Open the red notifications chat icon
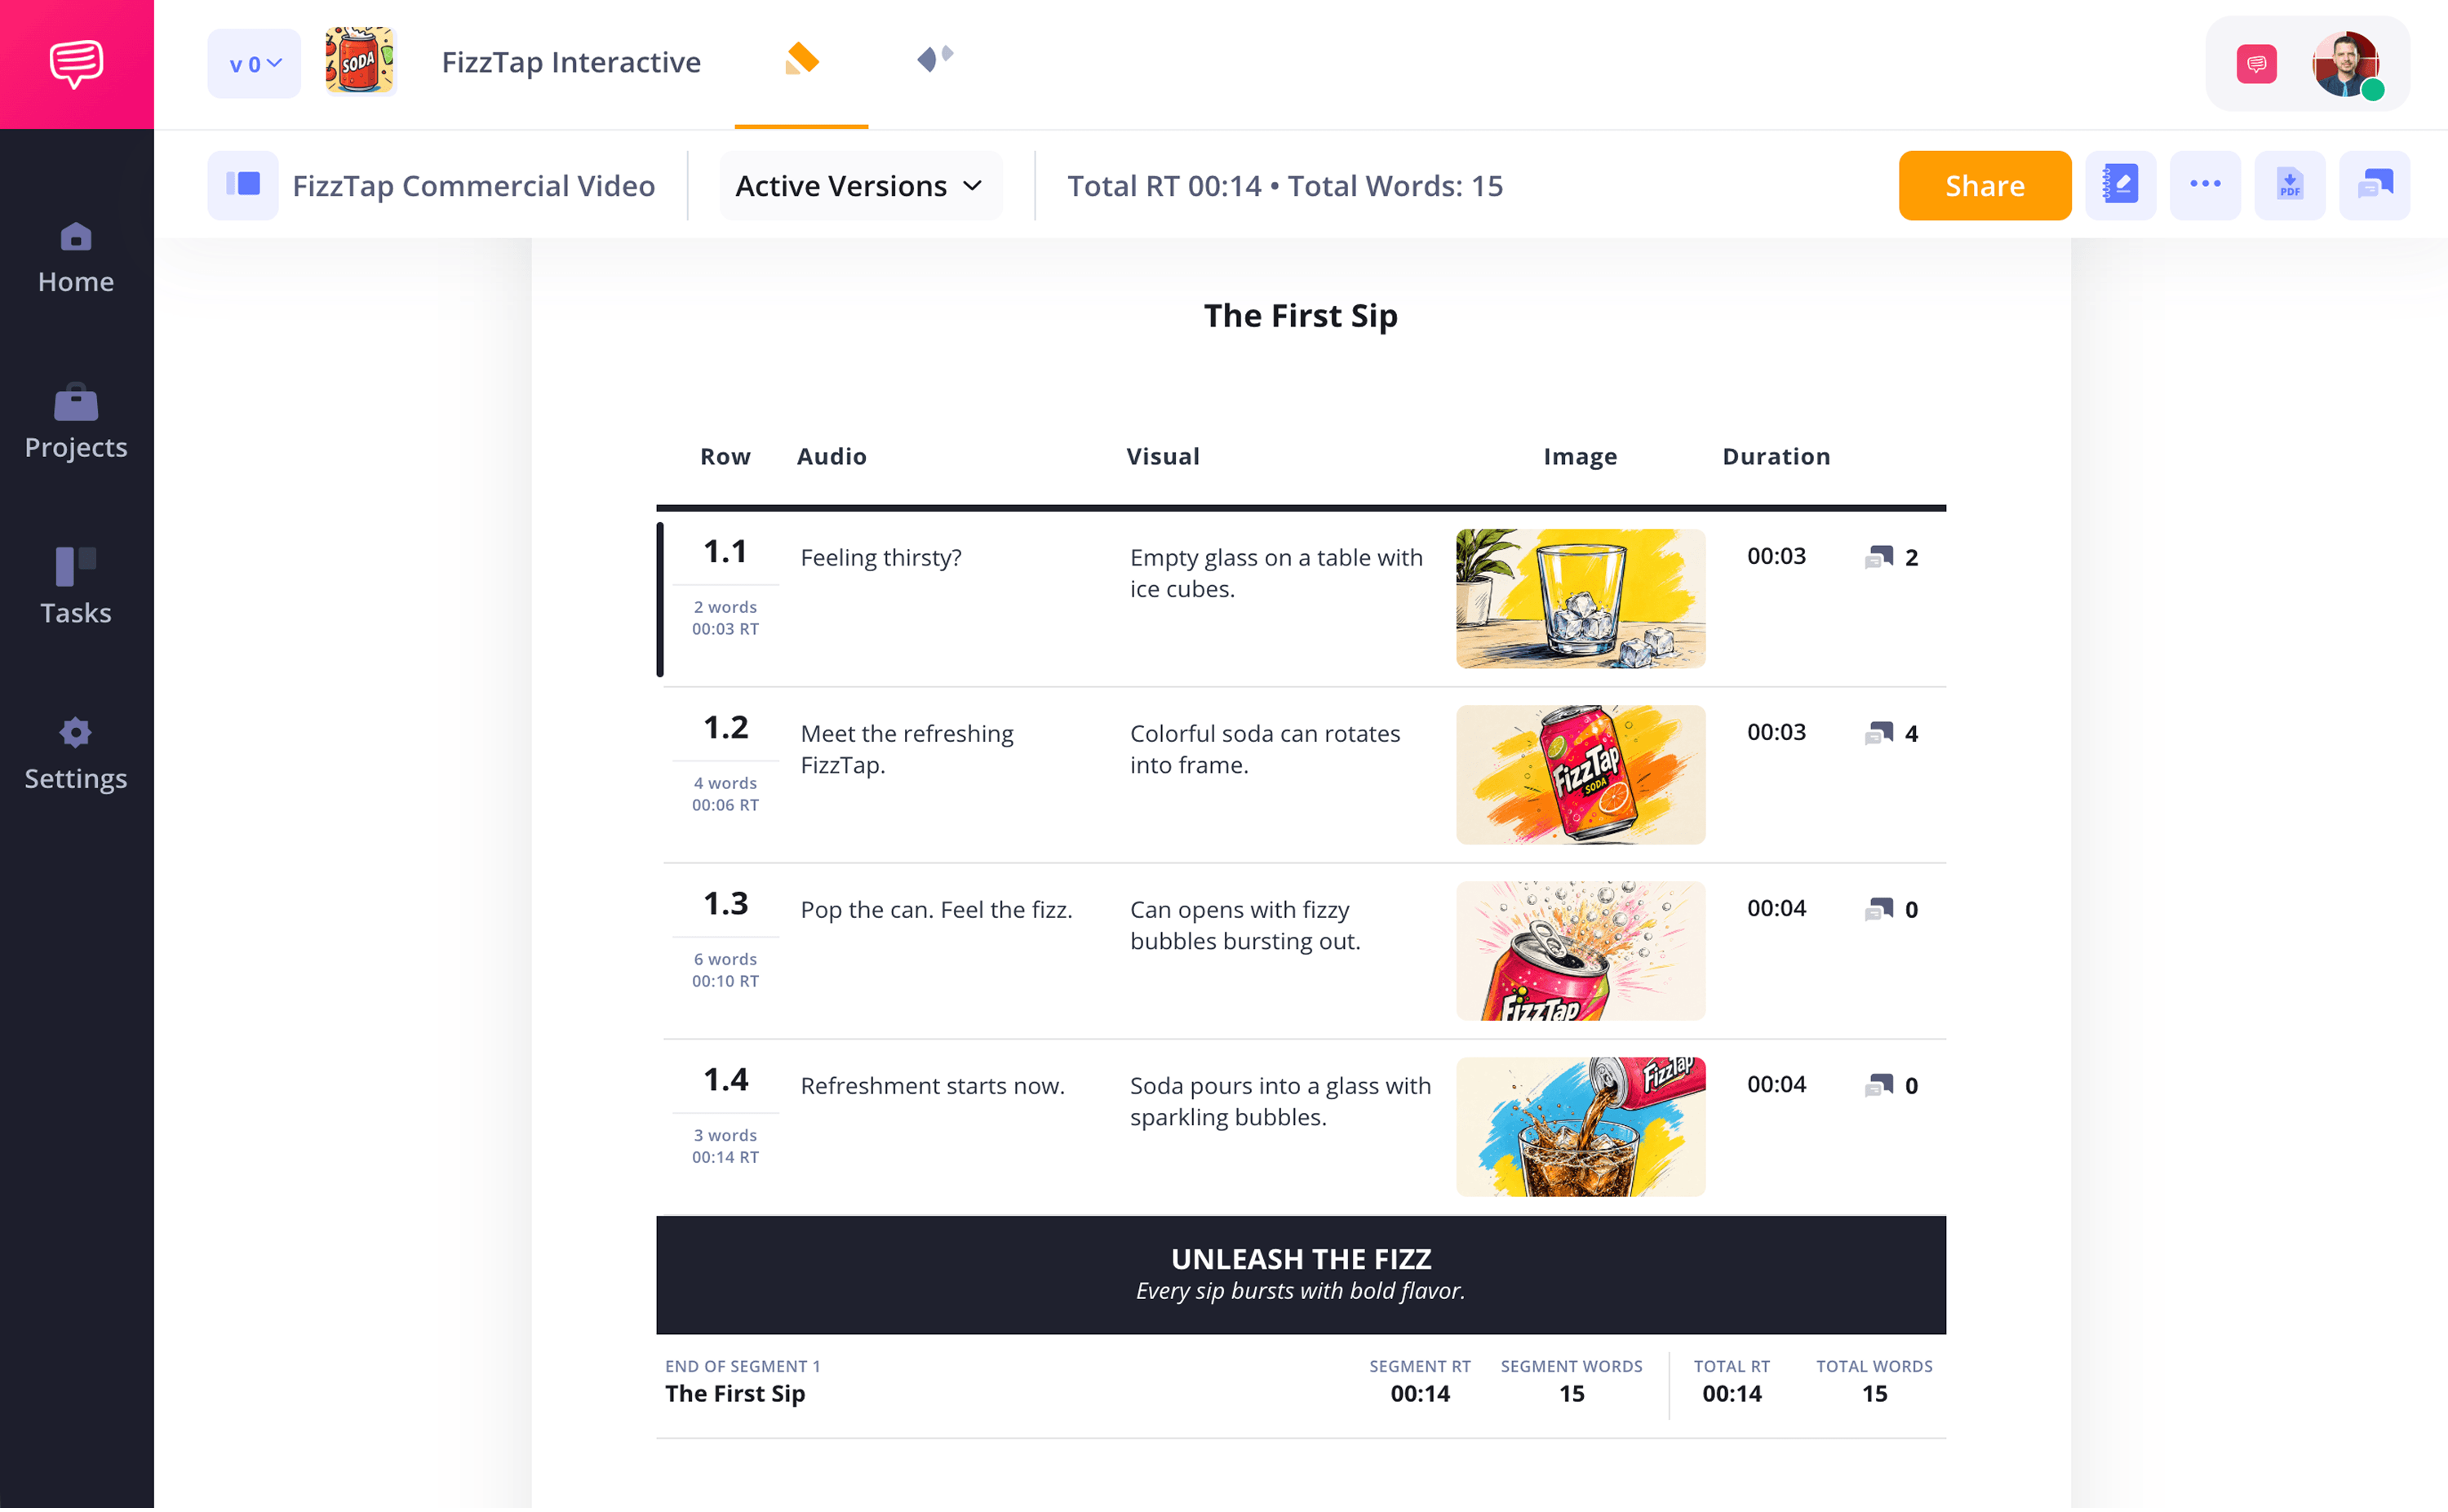2448x1512 pixels. coord(2257,64)
